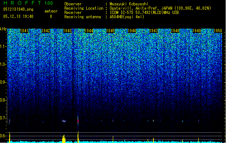Click the green meteor label
Viewport: 226px width, 143px height.
tap(51, 11)
